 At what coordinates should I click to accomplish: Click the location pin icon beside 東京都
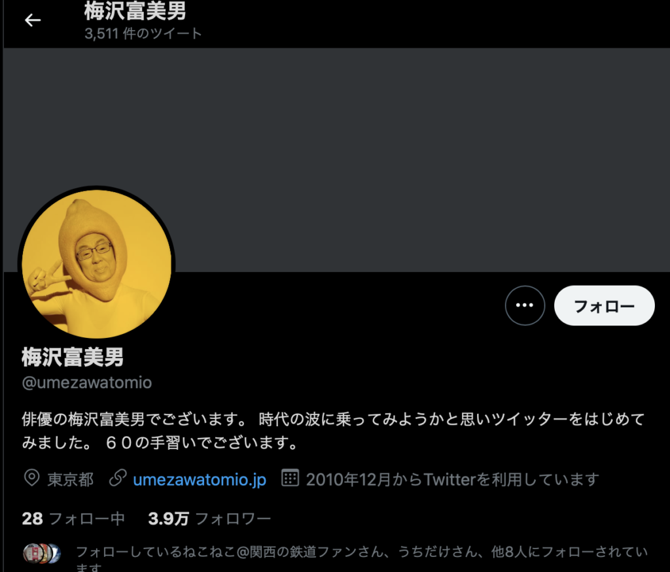tap(31, 478)
